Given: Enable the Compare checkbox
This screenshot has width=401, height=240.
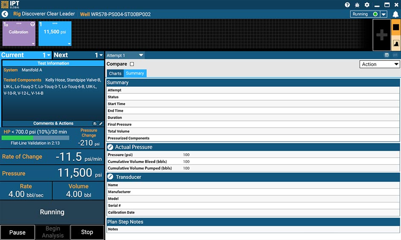Looking at the screenshot, I should (x=132, y=64).
